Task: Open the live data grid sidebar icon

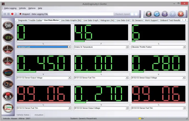Action: 8,72
